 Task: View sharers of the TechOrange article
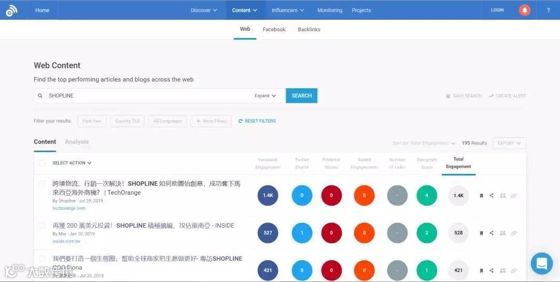click(502, 195)
